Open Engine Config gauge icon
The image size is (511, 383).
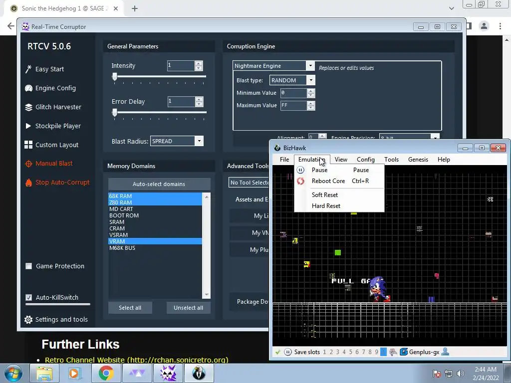(x=28, y=88)
